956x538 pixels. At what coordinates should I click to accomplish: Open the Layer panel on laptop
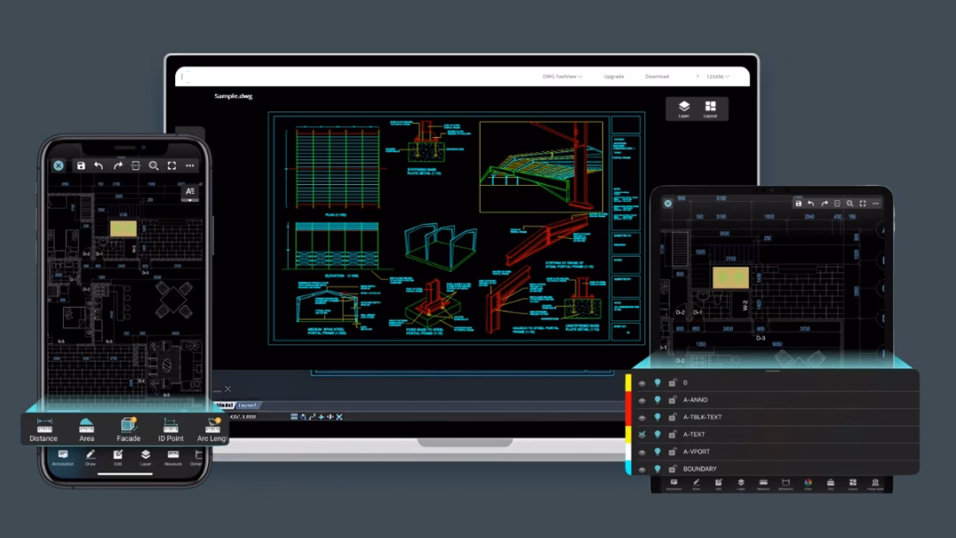pos(683,109)
